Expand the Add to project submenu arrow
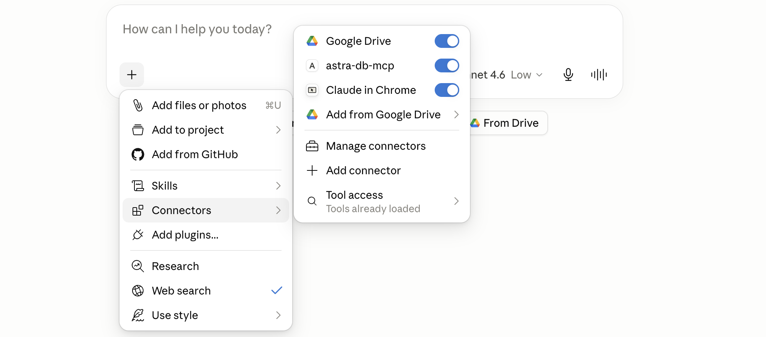 (278, 130)
